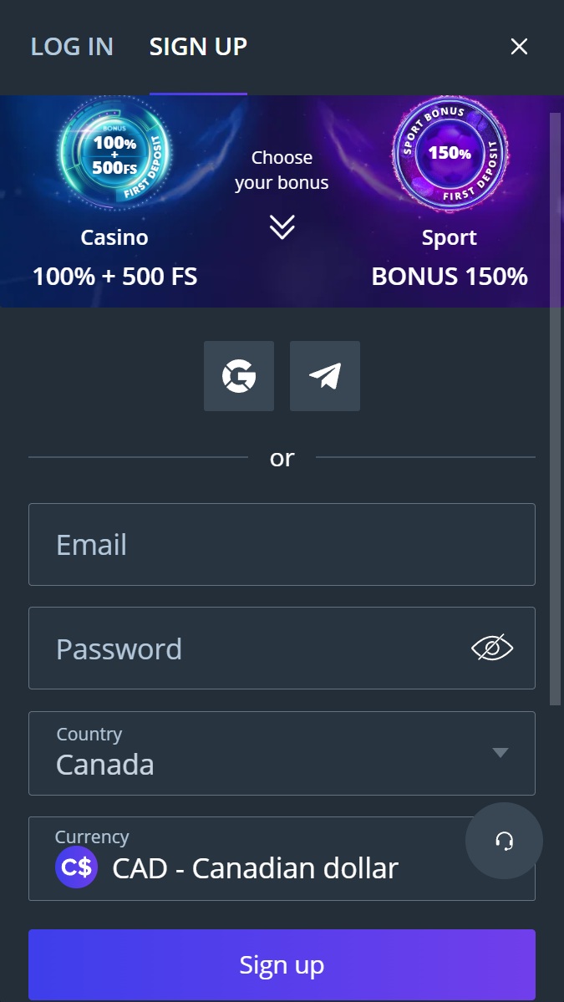The height and width of the screenshot is (1002, 564).
Task: Open the Currency selector for CAD
Action: point(282,858)
